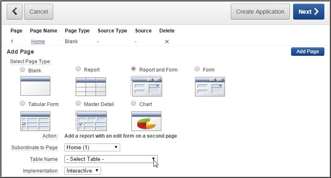
Task: Click Cancel to exit the wizard
Action: pos(39,12)
